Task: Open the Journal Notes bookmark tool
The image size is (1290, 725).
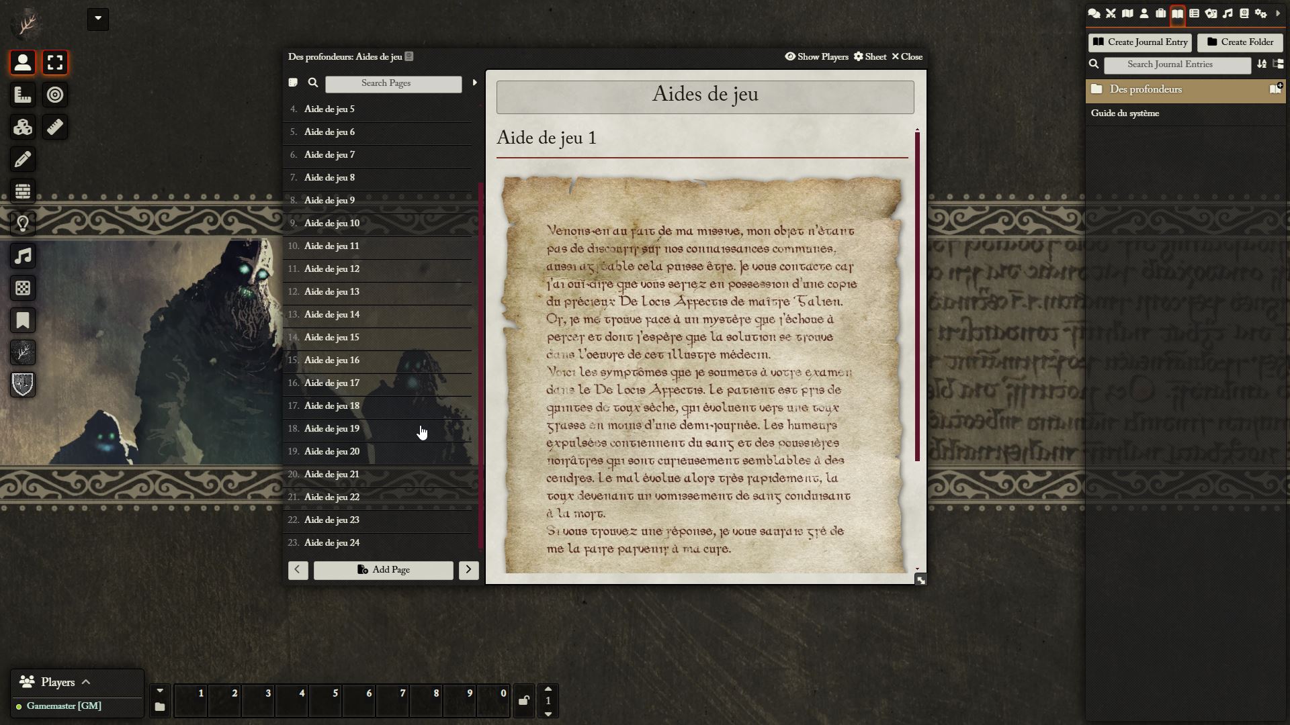Action: coord(23,320)
